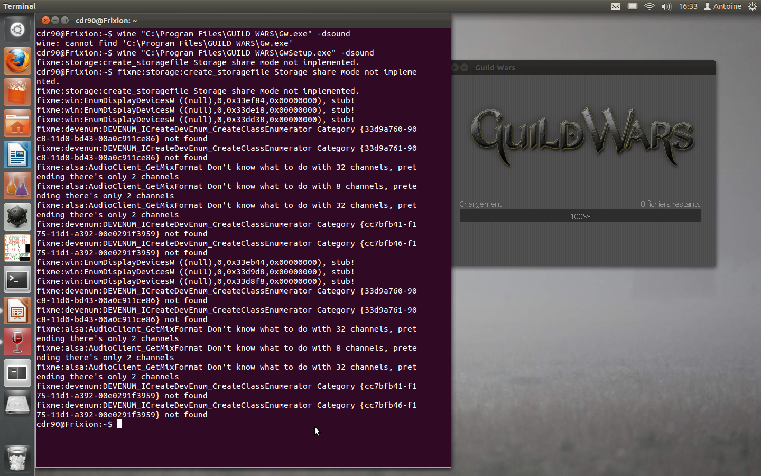Select the Terminal launcher icon

pos(17,279)
